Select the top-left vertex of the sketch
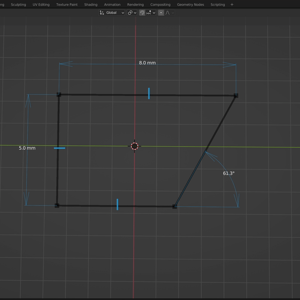The image size is (300, 300). pyautogui.click(x=59, y=94)
